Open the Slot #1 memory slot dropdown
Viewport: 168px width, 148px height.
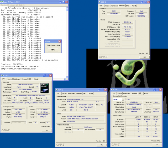[123, 99]
